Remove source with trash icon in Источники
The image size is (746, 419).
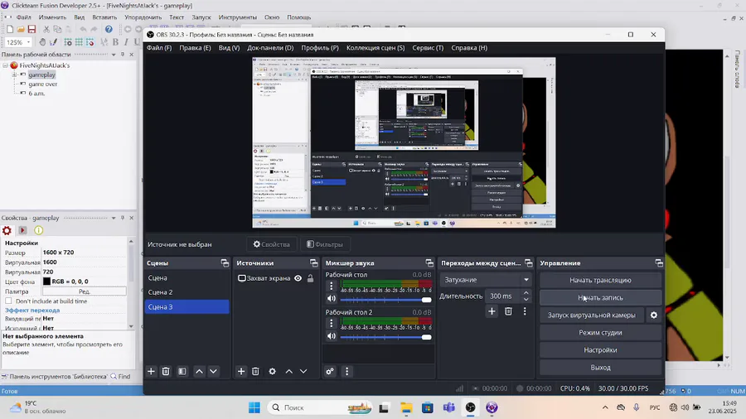255,371
